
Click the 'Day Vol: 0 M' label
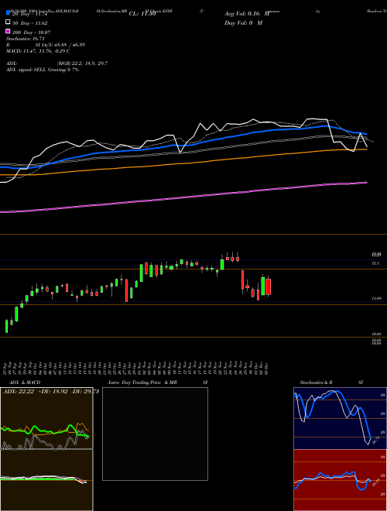[x=243, y=22]
